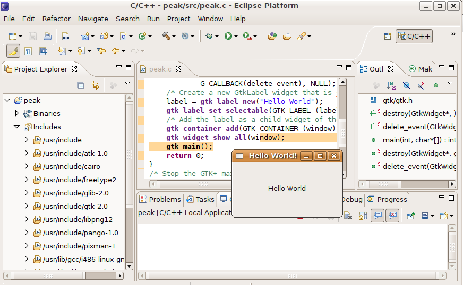Image resolution: width=463 pixels, height=285 pixels.
Task: Click Link with Editor in Project Explorer
Action: (95, 85)
